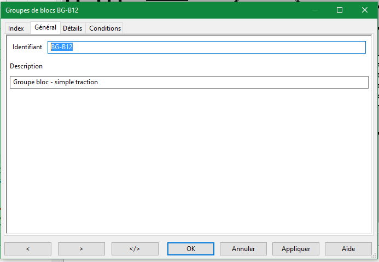This screenshot has height=262, width=379.
Task: Apply changes with the Appliquer button
Action: (x=296, y=248)
